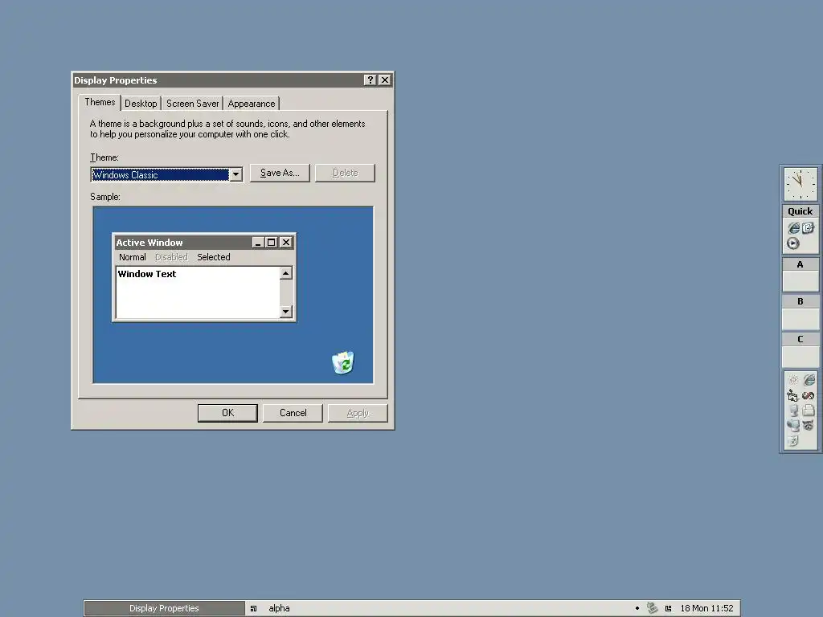Click the faded Internet Explorer icon in sidebar grid
Viewport: 823px width, 617px height.
[x=809, y=380]
